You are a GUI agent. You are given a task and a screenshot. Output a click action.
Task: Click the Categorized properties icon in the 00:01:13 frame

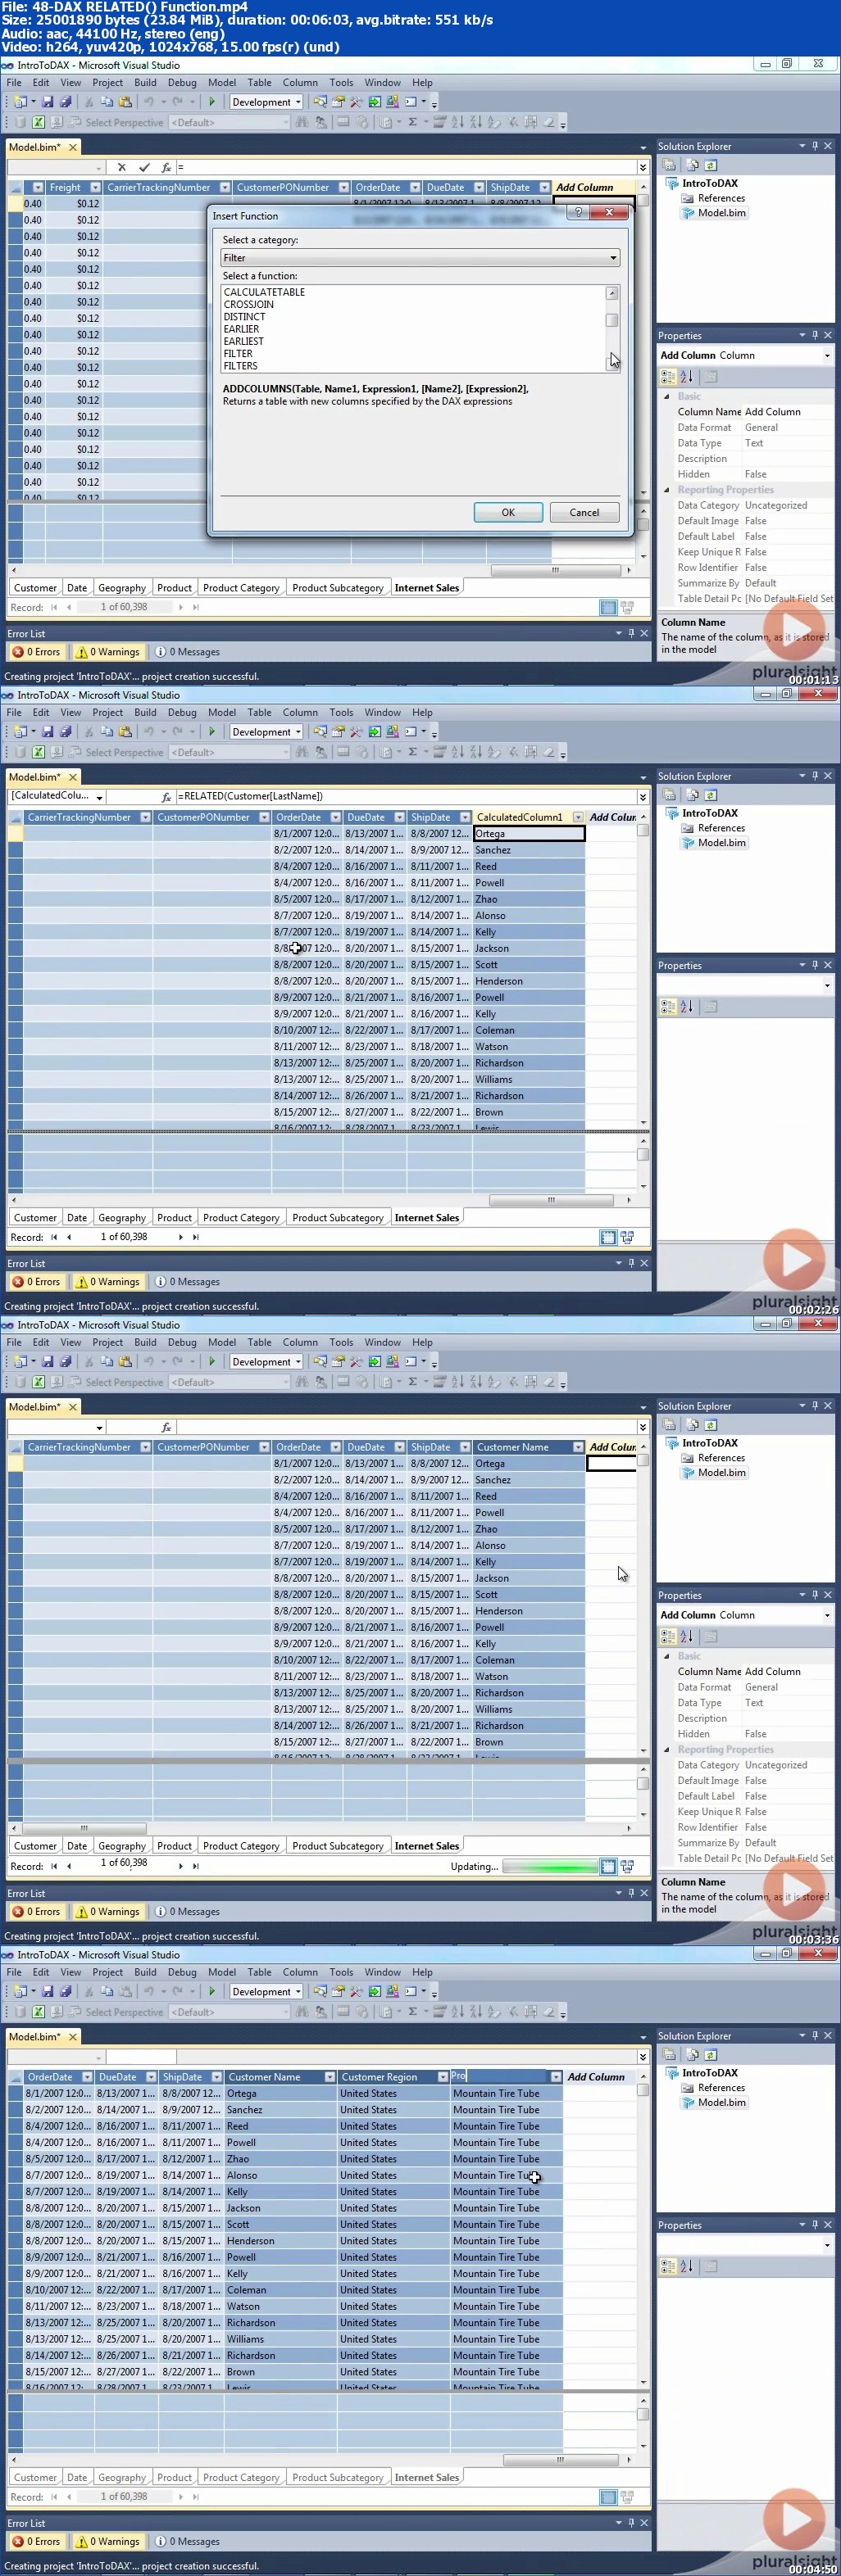pyautogui.click(x=668, y=377)
